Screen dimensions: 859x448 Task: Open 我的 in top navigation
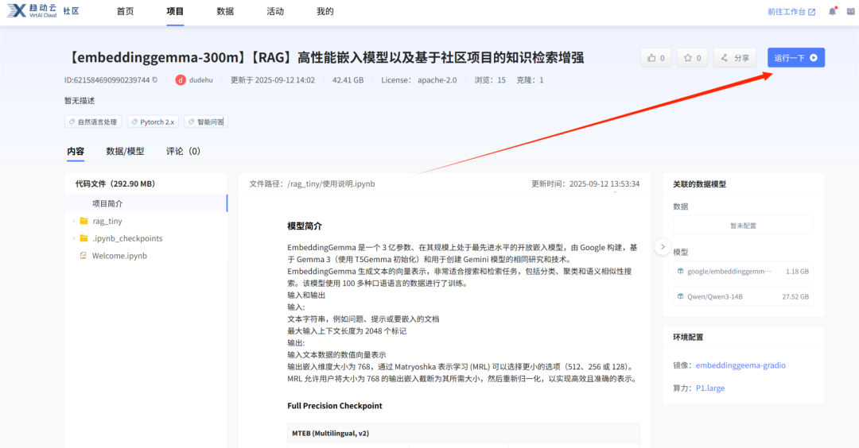tap(325, 11)
